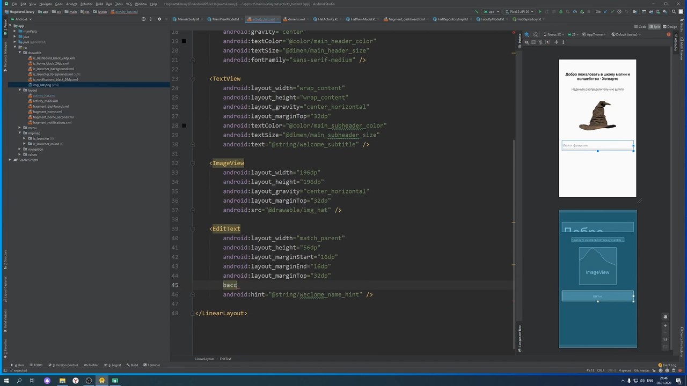Screen dimensions: 687x386
Task: Open the File Explorer taskbar icon
Action: pyautogui.click(x=62, y=381)
